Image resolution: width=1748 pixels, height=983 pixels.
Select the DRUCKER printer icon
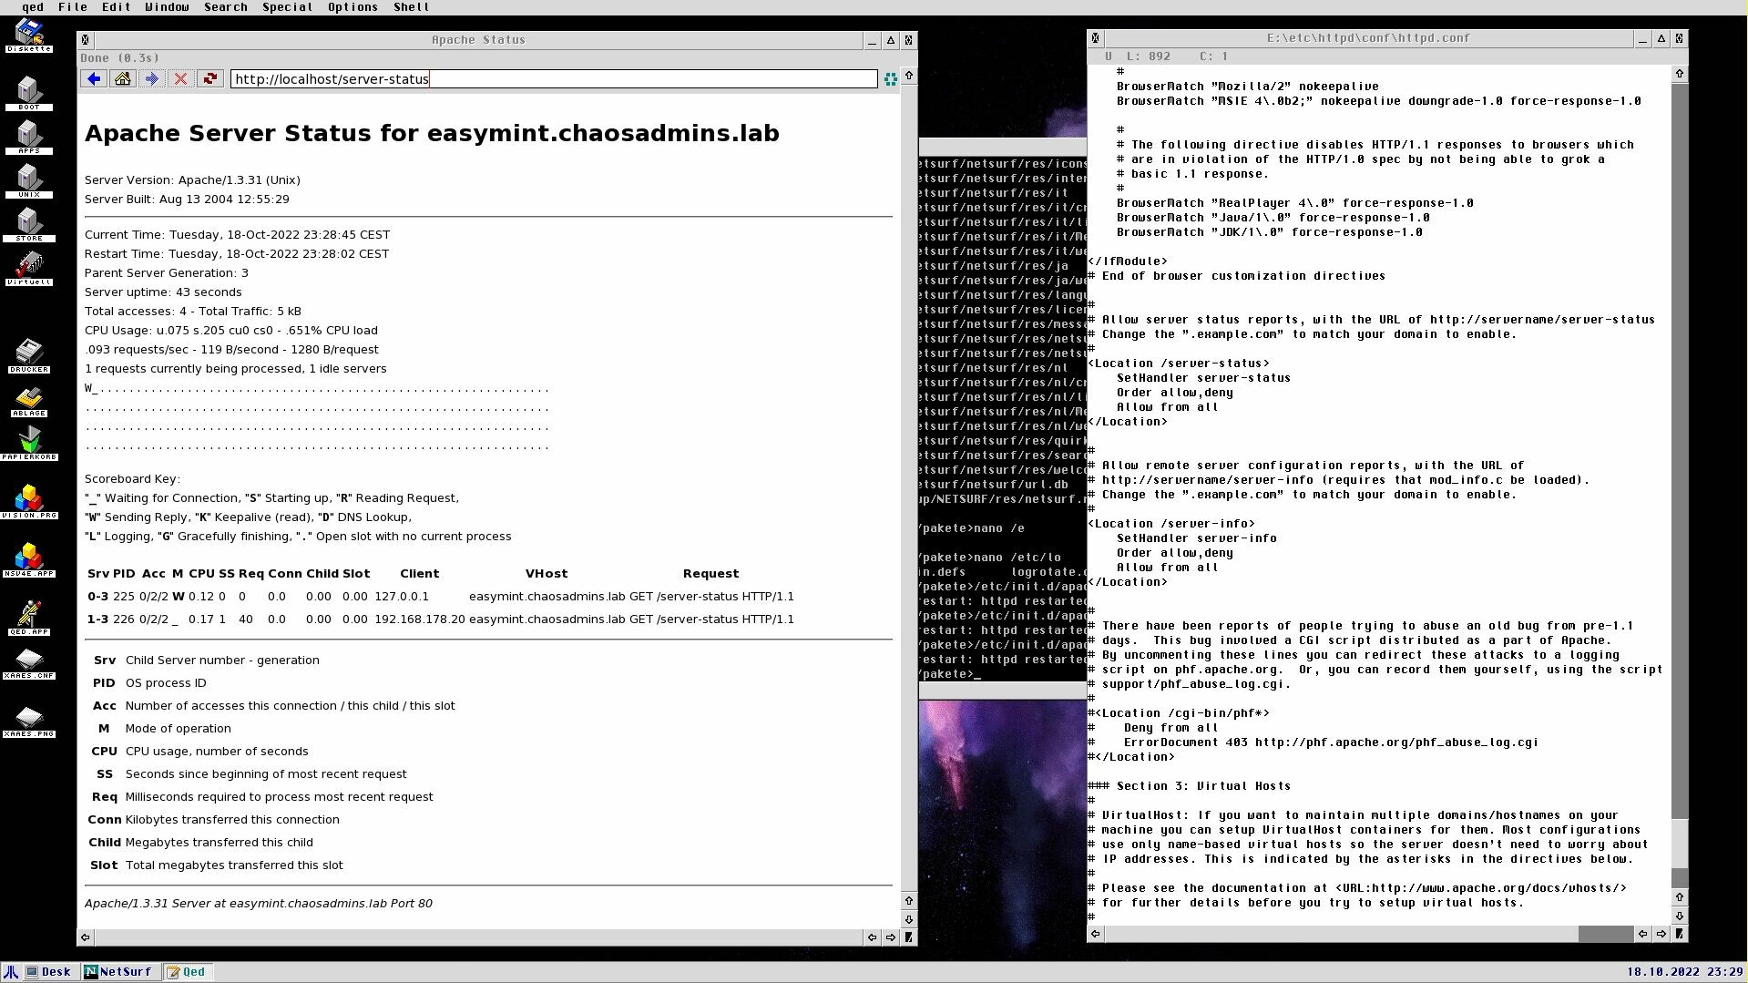[x=29, y=355]
